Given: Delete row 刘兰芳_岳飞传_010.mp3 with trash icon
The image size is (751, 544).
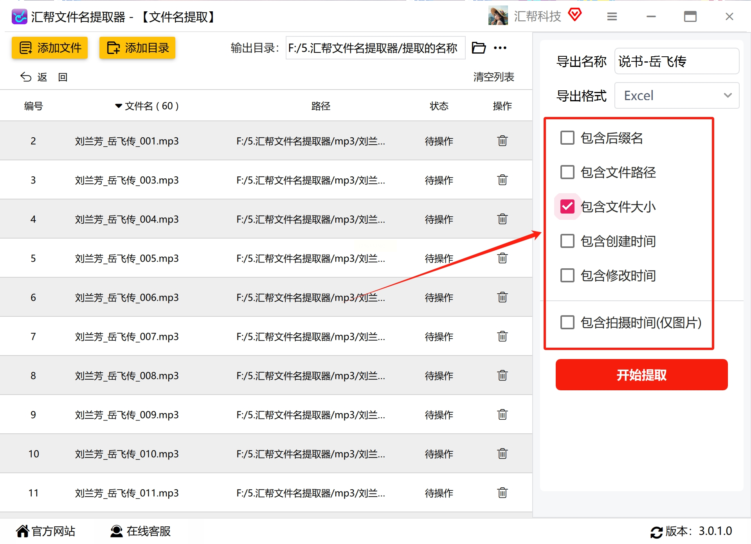Looking at the screenshot, I should pyautogui.click(x=502, y=454).
